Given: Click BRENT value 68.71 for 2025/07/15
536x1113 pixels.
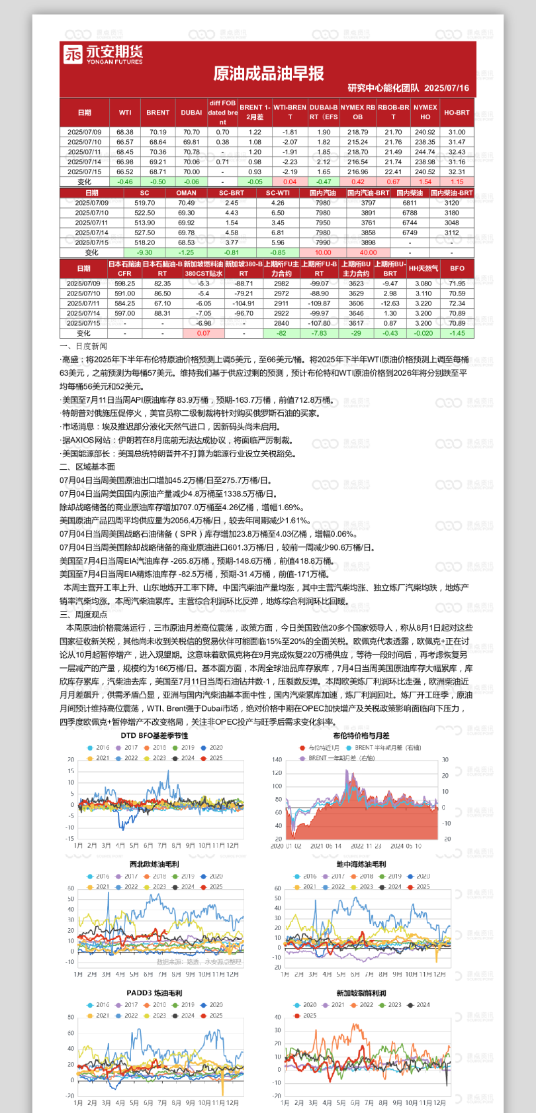Looking at the screenshot, I should click(157, 172).
